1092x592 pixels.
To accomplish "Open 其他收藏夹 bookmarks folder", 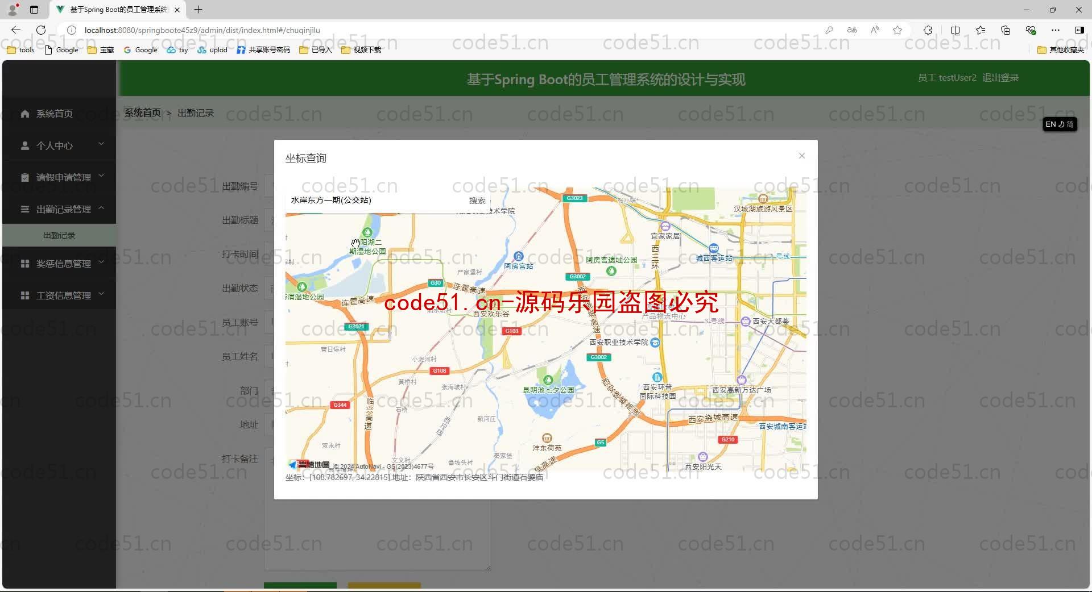I will [x=1061, y=50].
